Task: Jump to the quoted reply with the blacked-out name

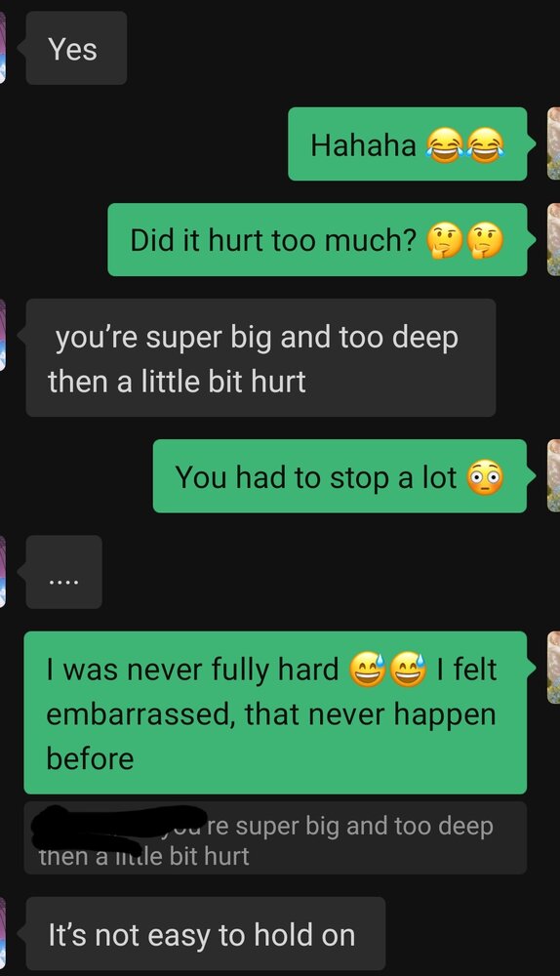Action: click(275, 837)
